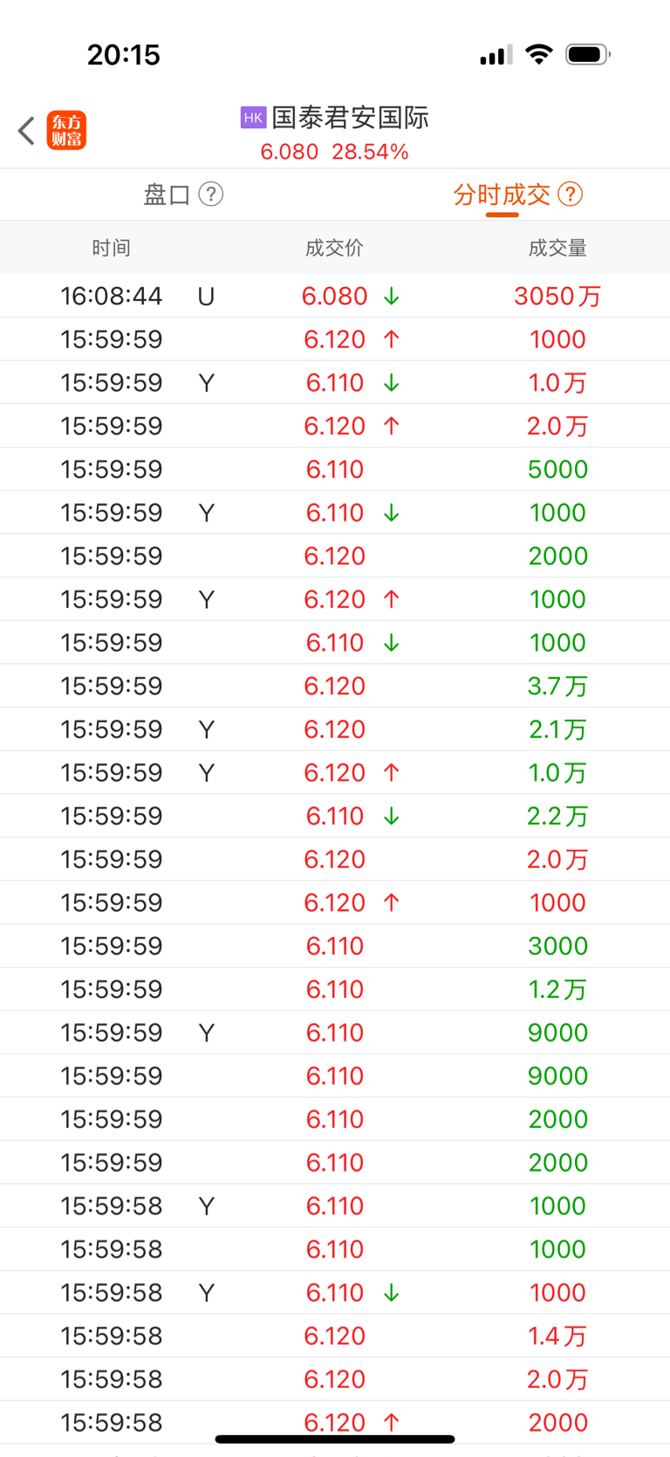
Task: Tap green down arrow on 16:08:44 row
Action: point(392,297)
